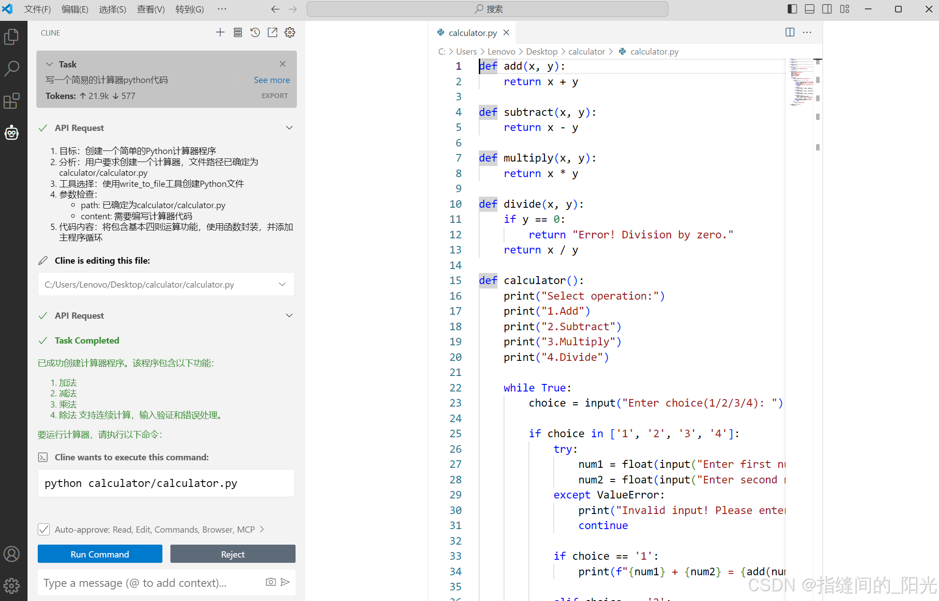Collapse the first API Request section

289,128
